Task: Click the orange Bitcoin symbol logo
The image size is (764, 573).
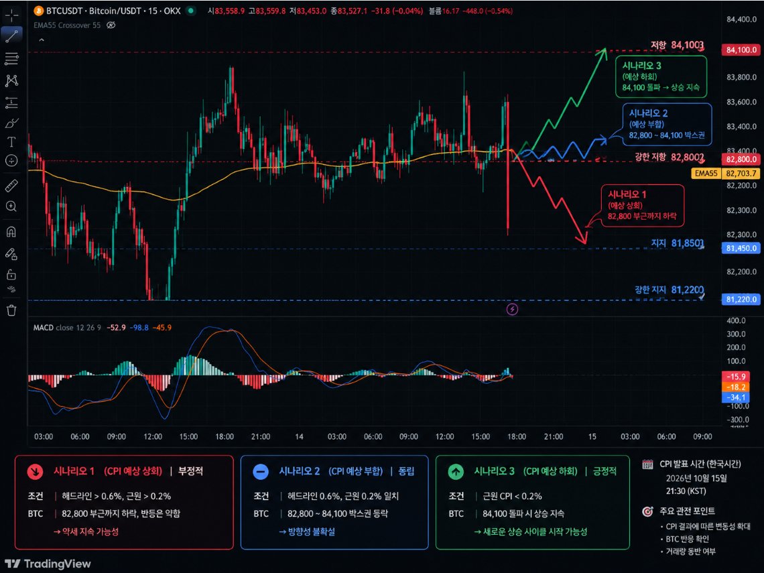Action: tap(38, 11)
